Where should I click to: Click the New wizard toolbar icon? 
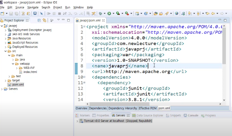coord(2,14)
